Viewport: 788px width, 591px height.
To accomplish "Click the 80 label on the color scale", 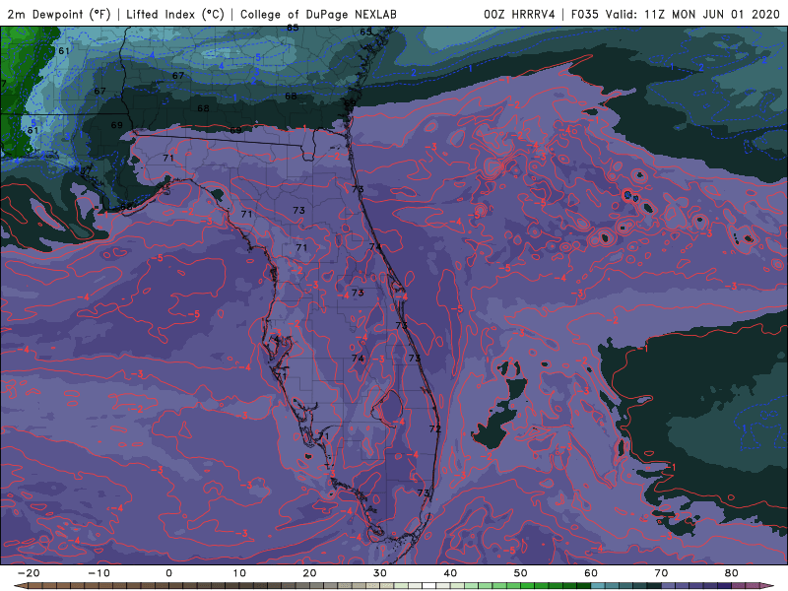I will (x=732, y=573).
